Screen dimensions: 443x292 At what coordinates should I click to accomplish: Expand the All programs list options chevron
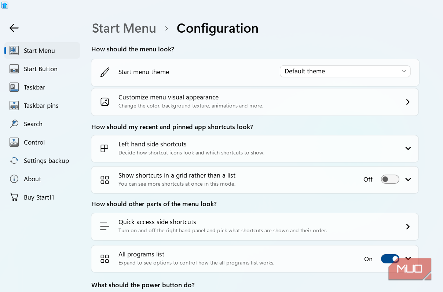tap(408, 258)
